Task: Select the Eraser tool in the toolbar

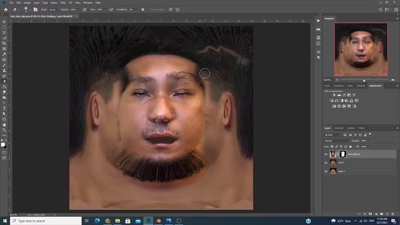Action: tap(4, 81)
